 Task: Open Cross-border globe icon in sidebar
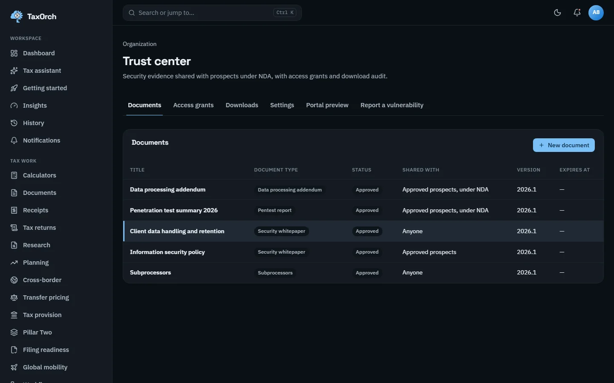coord(14,280)
